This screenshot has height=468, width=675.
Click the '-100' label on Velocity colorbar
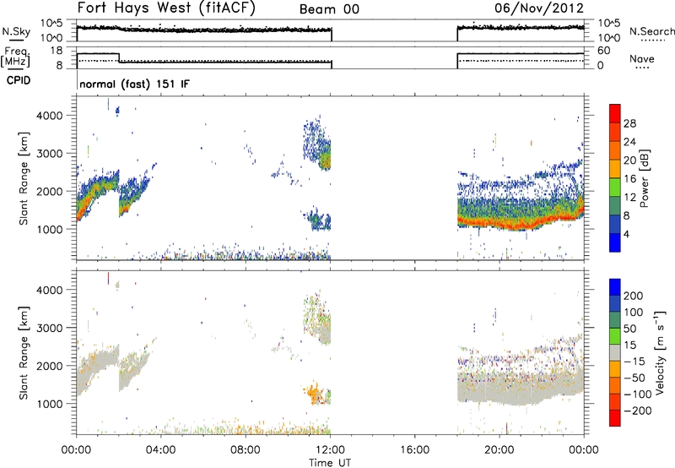coord(638,395)
